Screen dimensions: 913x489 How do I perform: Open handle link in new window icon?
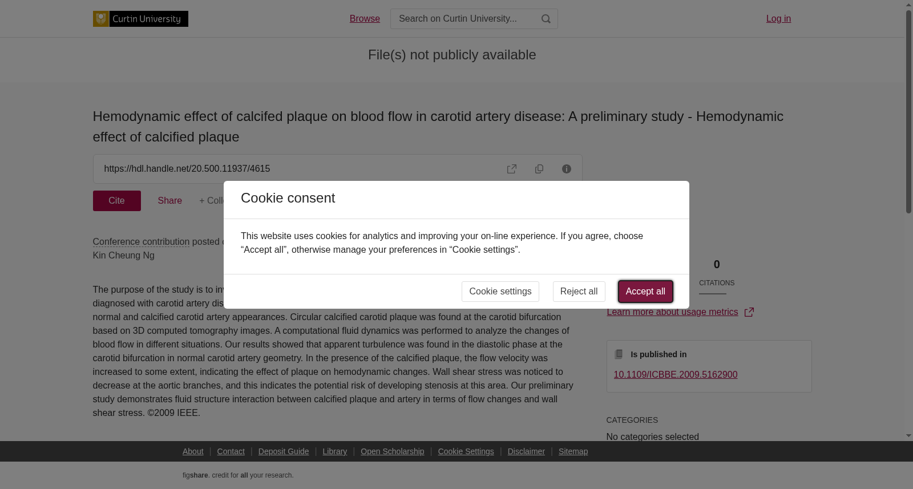[512, 169]
